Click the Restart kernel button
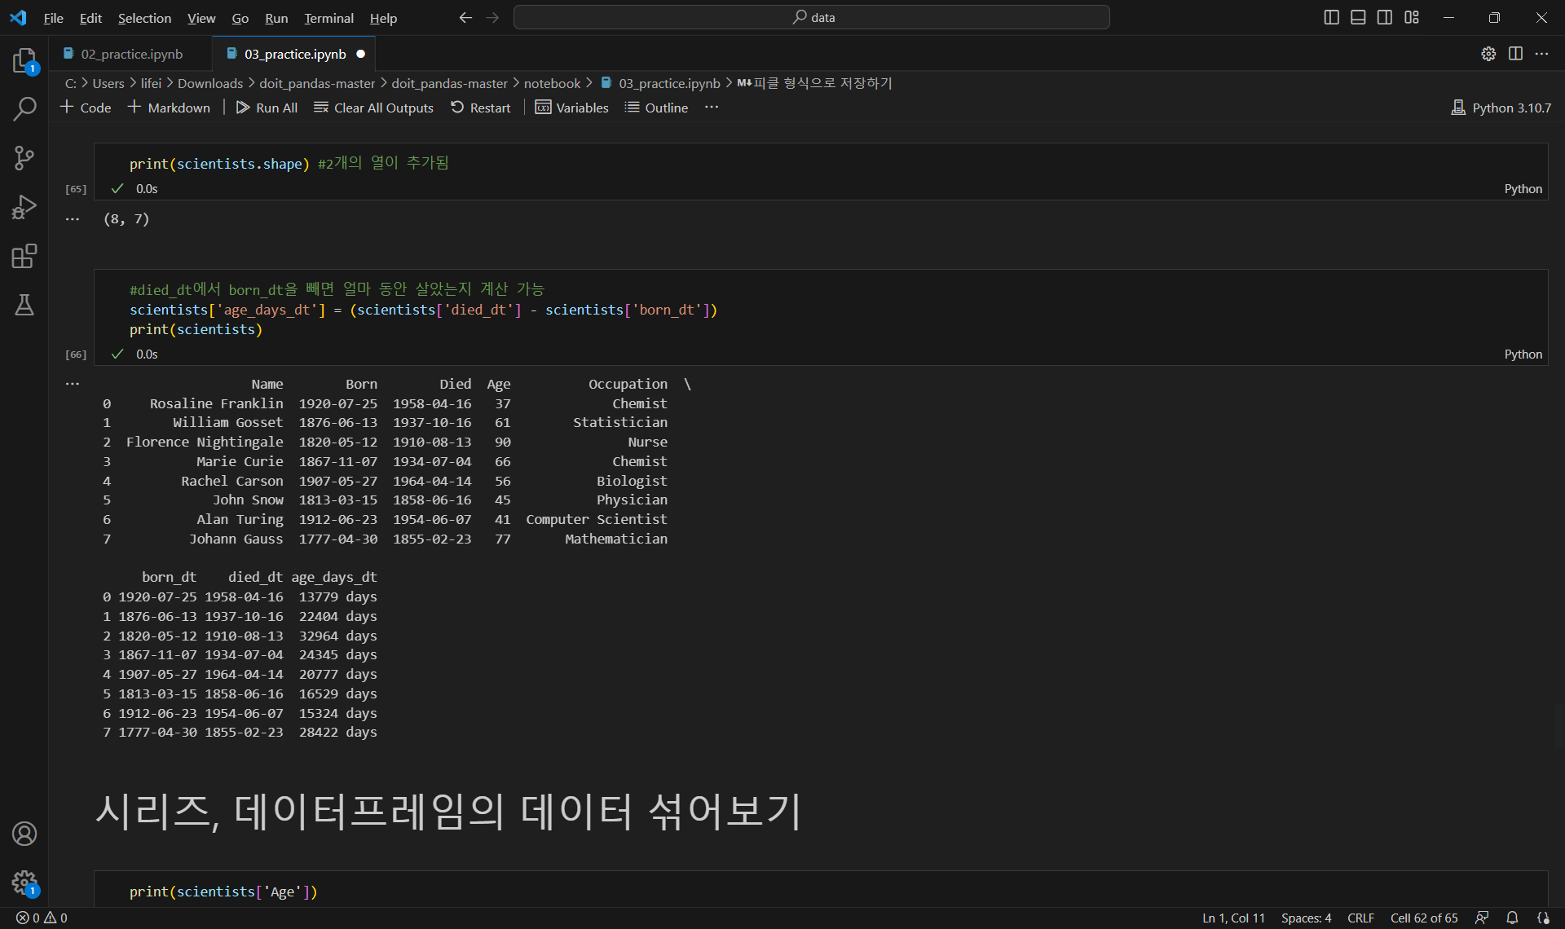The height and width of the screenshot is (929, 1565). pos(480,108)
